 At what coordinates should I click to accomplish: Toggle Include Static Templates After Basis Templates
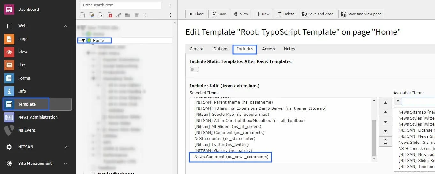click(194, 69)
